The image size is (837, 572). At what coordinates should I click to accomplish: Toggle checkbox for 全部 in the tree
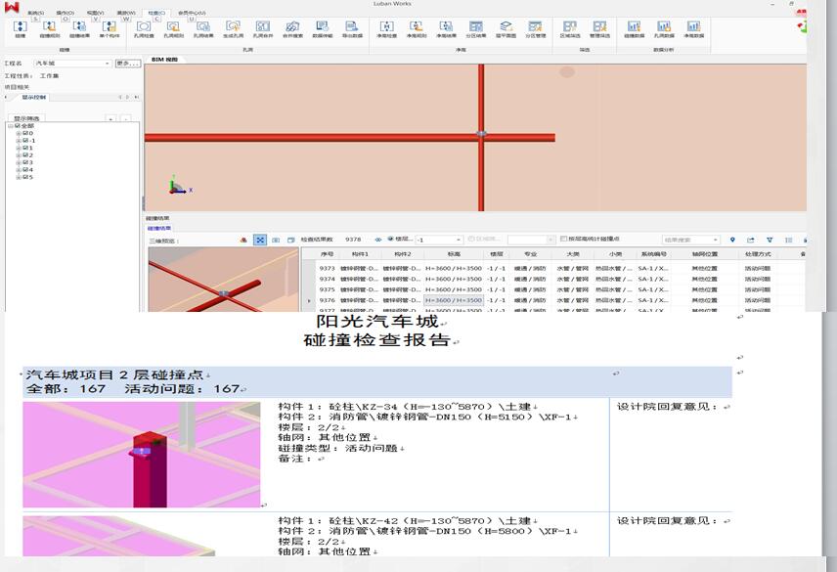(18, 126)
